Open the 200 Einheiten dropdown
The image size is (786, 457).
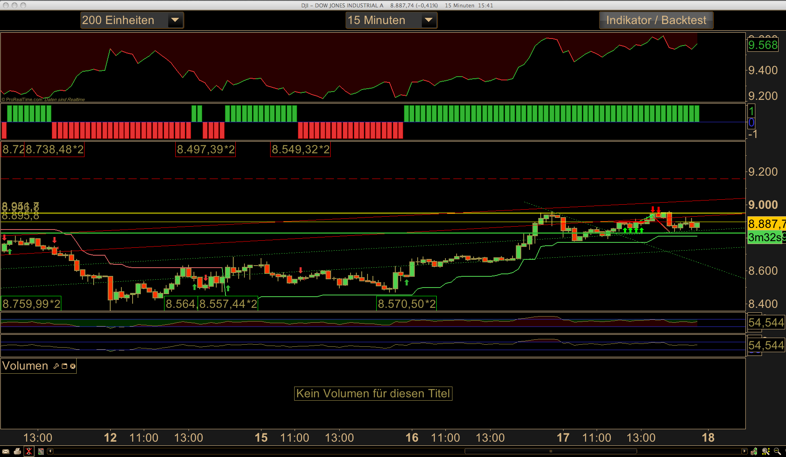pos(132,20)
